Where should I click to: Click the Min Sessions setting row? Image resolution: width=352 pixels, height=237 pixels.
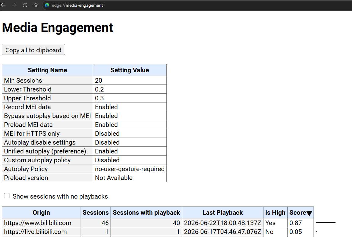pyautogui.click(x=84, y=80)
